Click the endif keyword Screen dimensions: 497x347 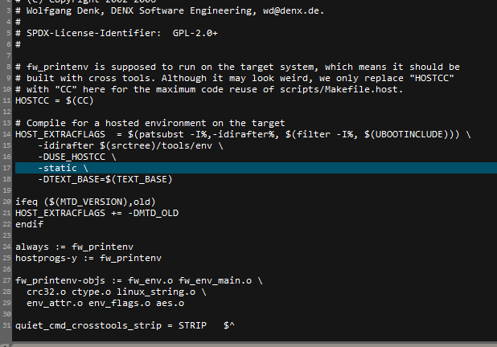click(30, 224)
